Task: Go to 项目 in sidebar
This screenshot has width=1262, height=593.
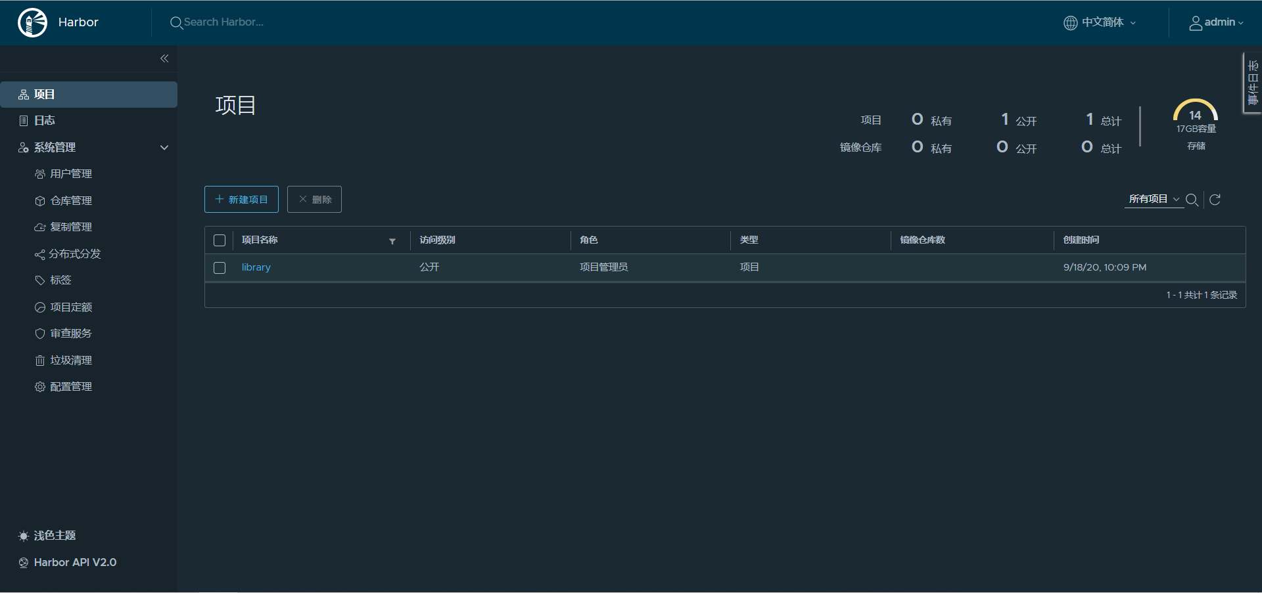Action: 89,95
